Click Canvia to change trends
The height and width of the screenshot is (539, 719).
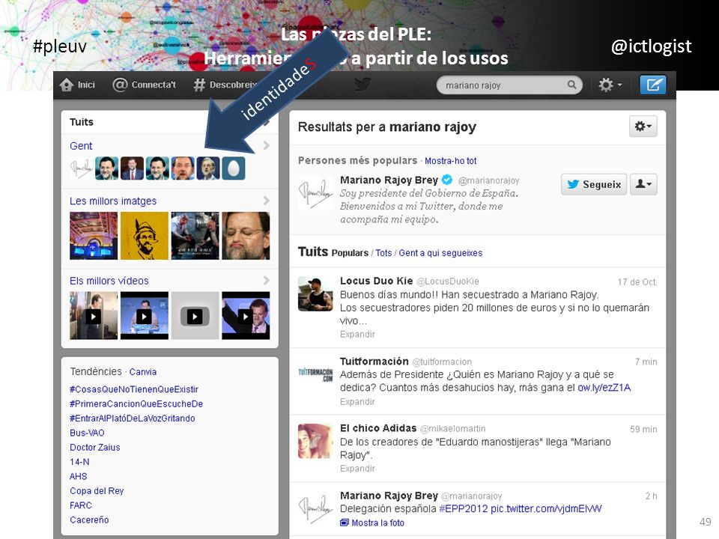[x=142, y=372]
